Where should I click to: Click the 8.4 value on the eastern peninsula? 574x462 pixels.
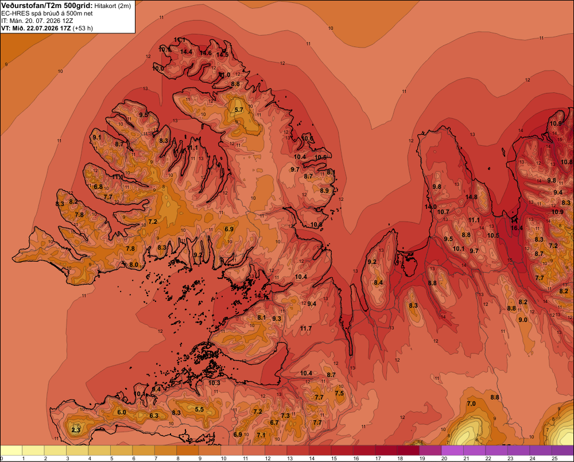click(378, 282)
